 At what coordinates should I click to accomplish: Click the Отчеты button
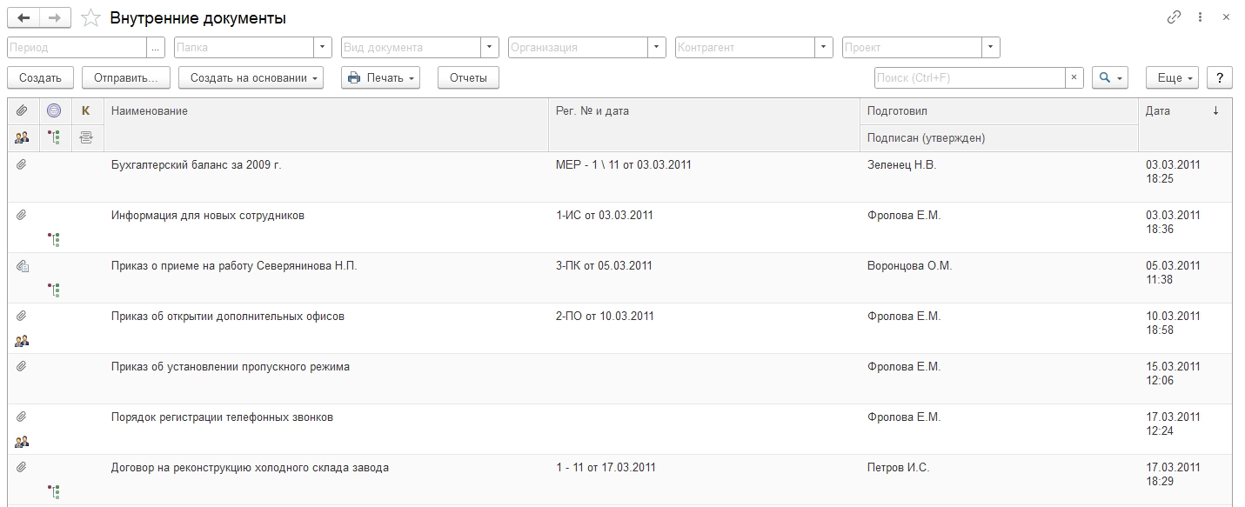pyautogui.click(x=468, y=78)
